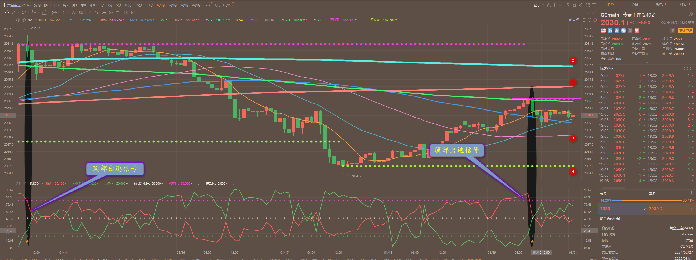
Task: Add a comment bubble annotation
Action: click(81, 12)
